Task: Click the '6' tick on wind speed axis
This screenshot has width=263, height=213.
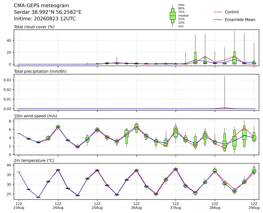Action: [10, 130]
